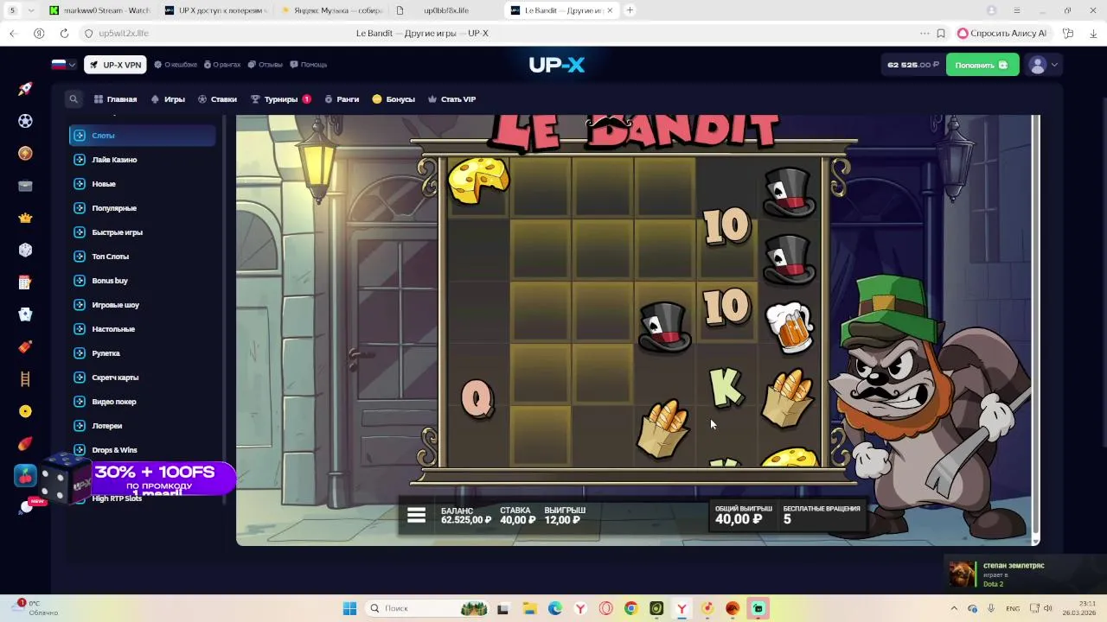The height and width of the screenshot is (622, 1107).
Task: Open Opera from the taskbar
Action: click(x=605, y=608)
